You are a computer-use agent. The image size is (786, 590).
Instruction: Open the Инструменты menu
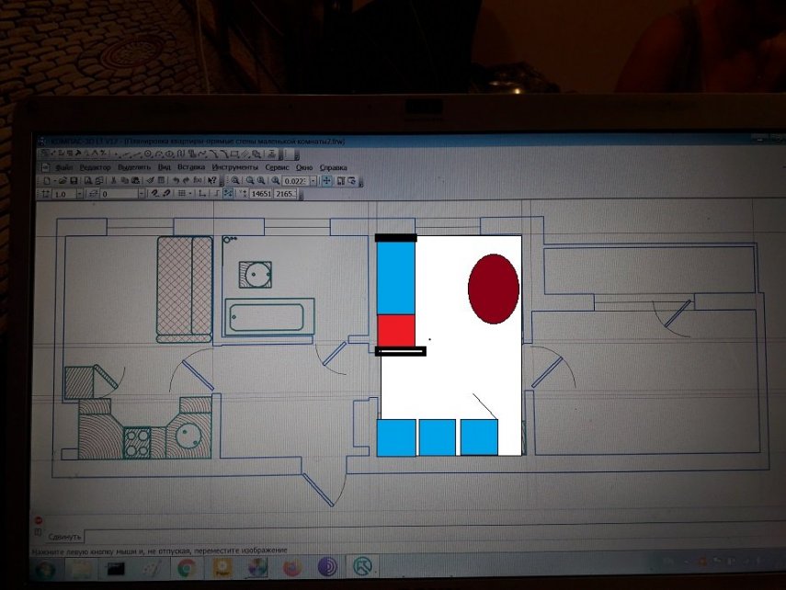tap(235, 168)
